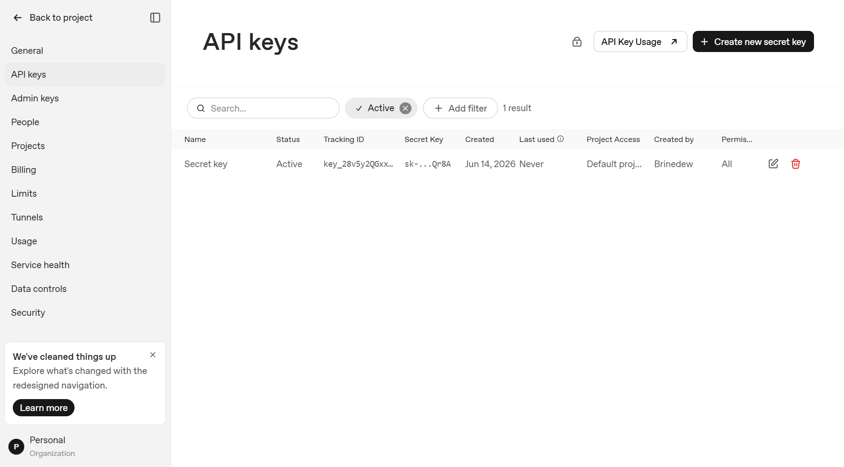Click the 'Secret key' name cell

(x=206, y=164)
